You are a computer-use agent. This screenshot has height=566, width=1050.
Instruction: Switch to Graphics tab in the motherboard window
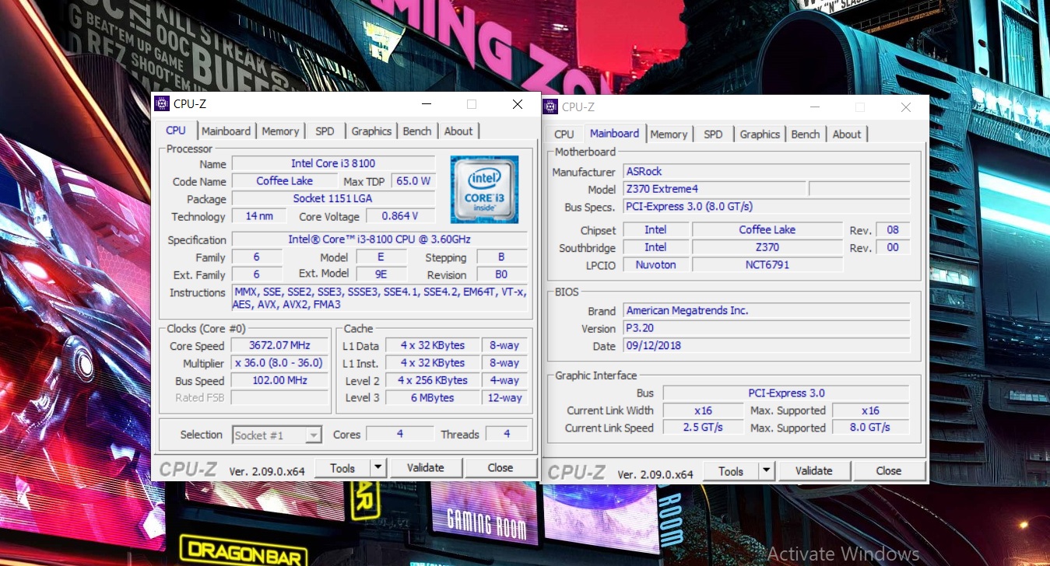(x=760, y=135)
